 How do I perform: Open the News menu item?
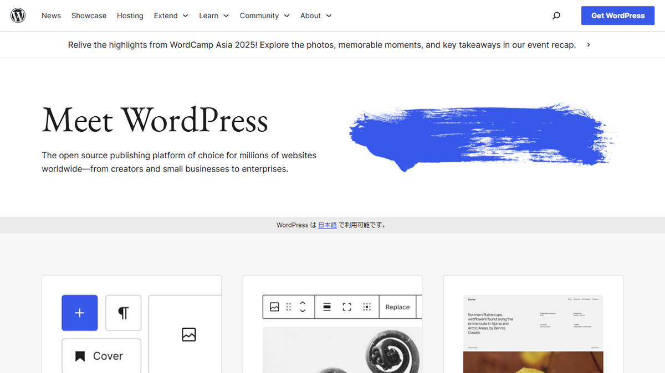click(51, 15)
